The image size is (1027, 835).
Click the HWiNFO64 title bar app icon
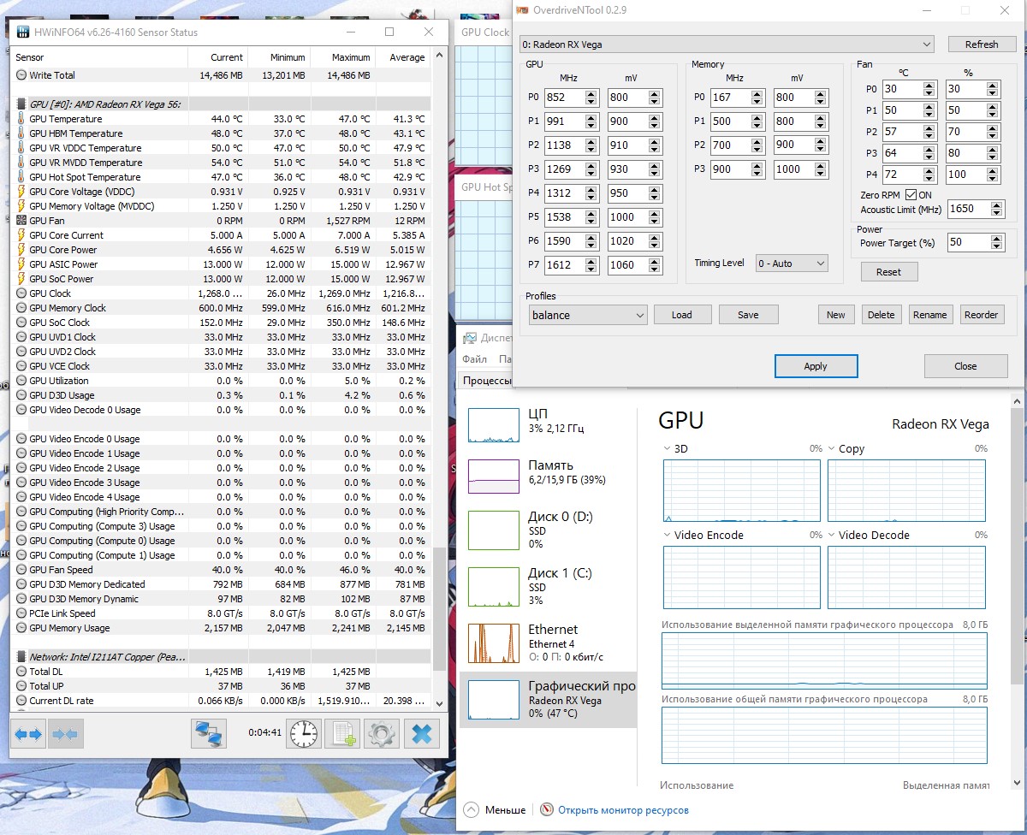(21, 33)
